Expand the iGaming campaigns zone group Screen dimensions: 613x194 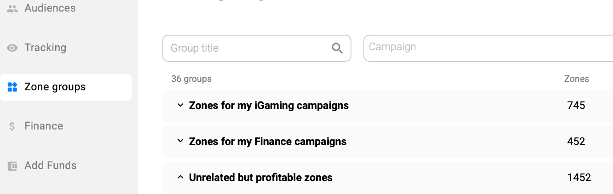coord(180,105)
